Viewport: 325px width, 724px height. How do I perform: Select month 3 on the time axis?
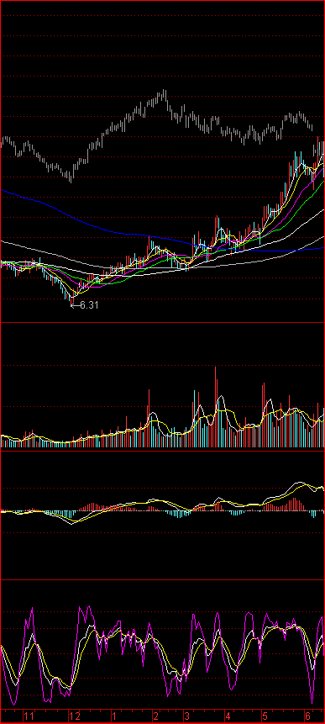(186, 716)
